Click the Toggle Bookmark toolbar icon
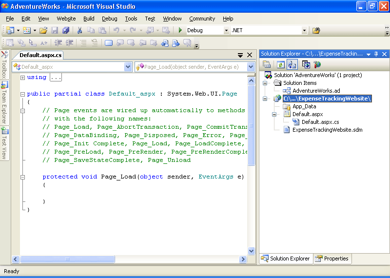The image size is (390, 278). coord(108,43)
